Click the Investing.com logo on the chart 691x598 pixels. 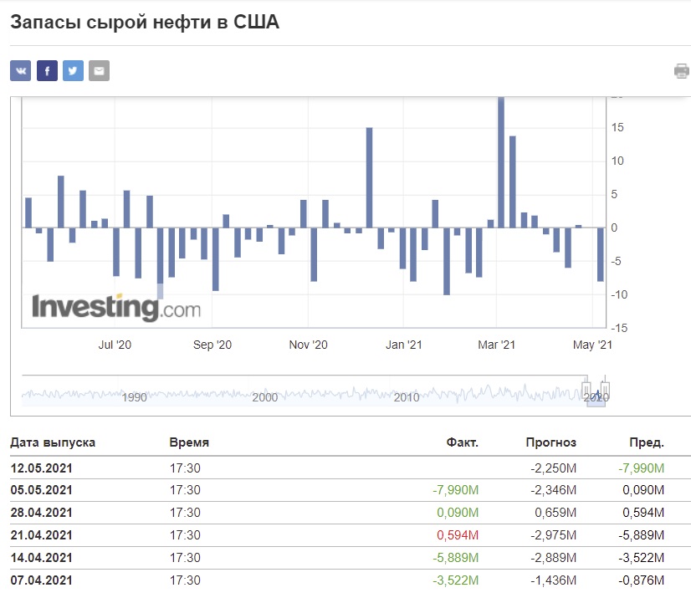(x=116, y=307)
